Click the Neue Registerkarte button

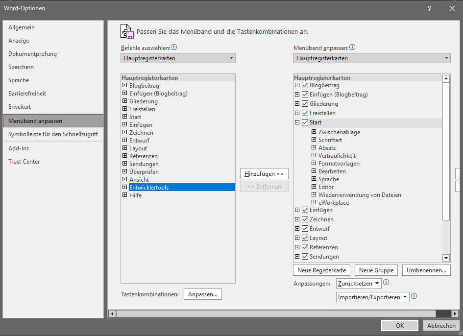tap(321, 270)
